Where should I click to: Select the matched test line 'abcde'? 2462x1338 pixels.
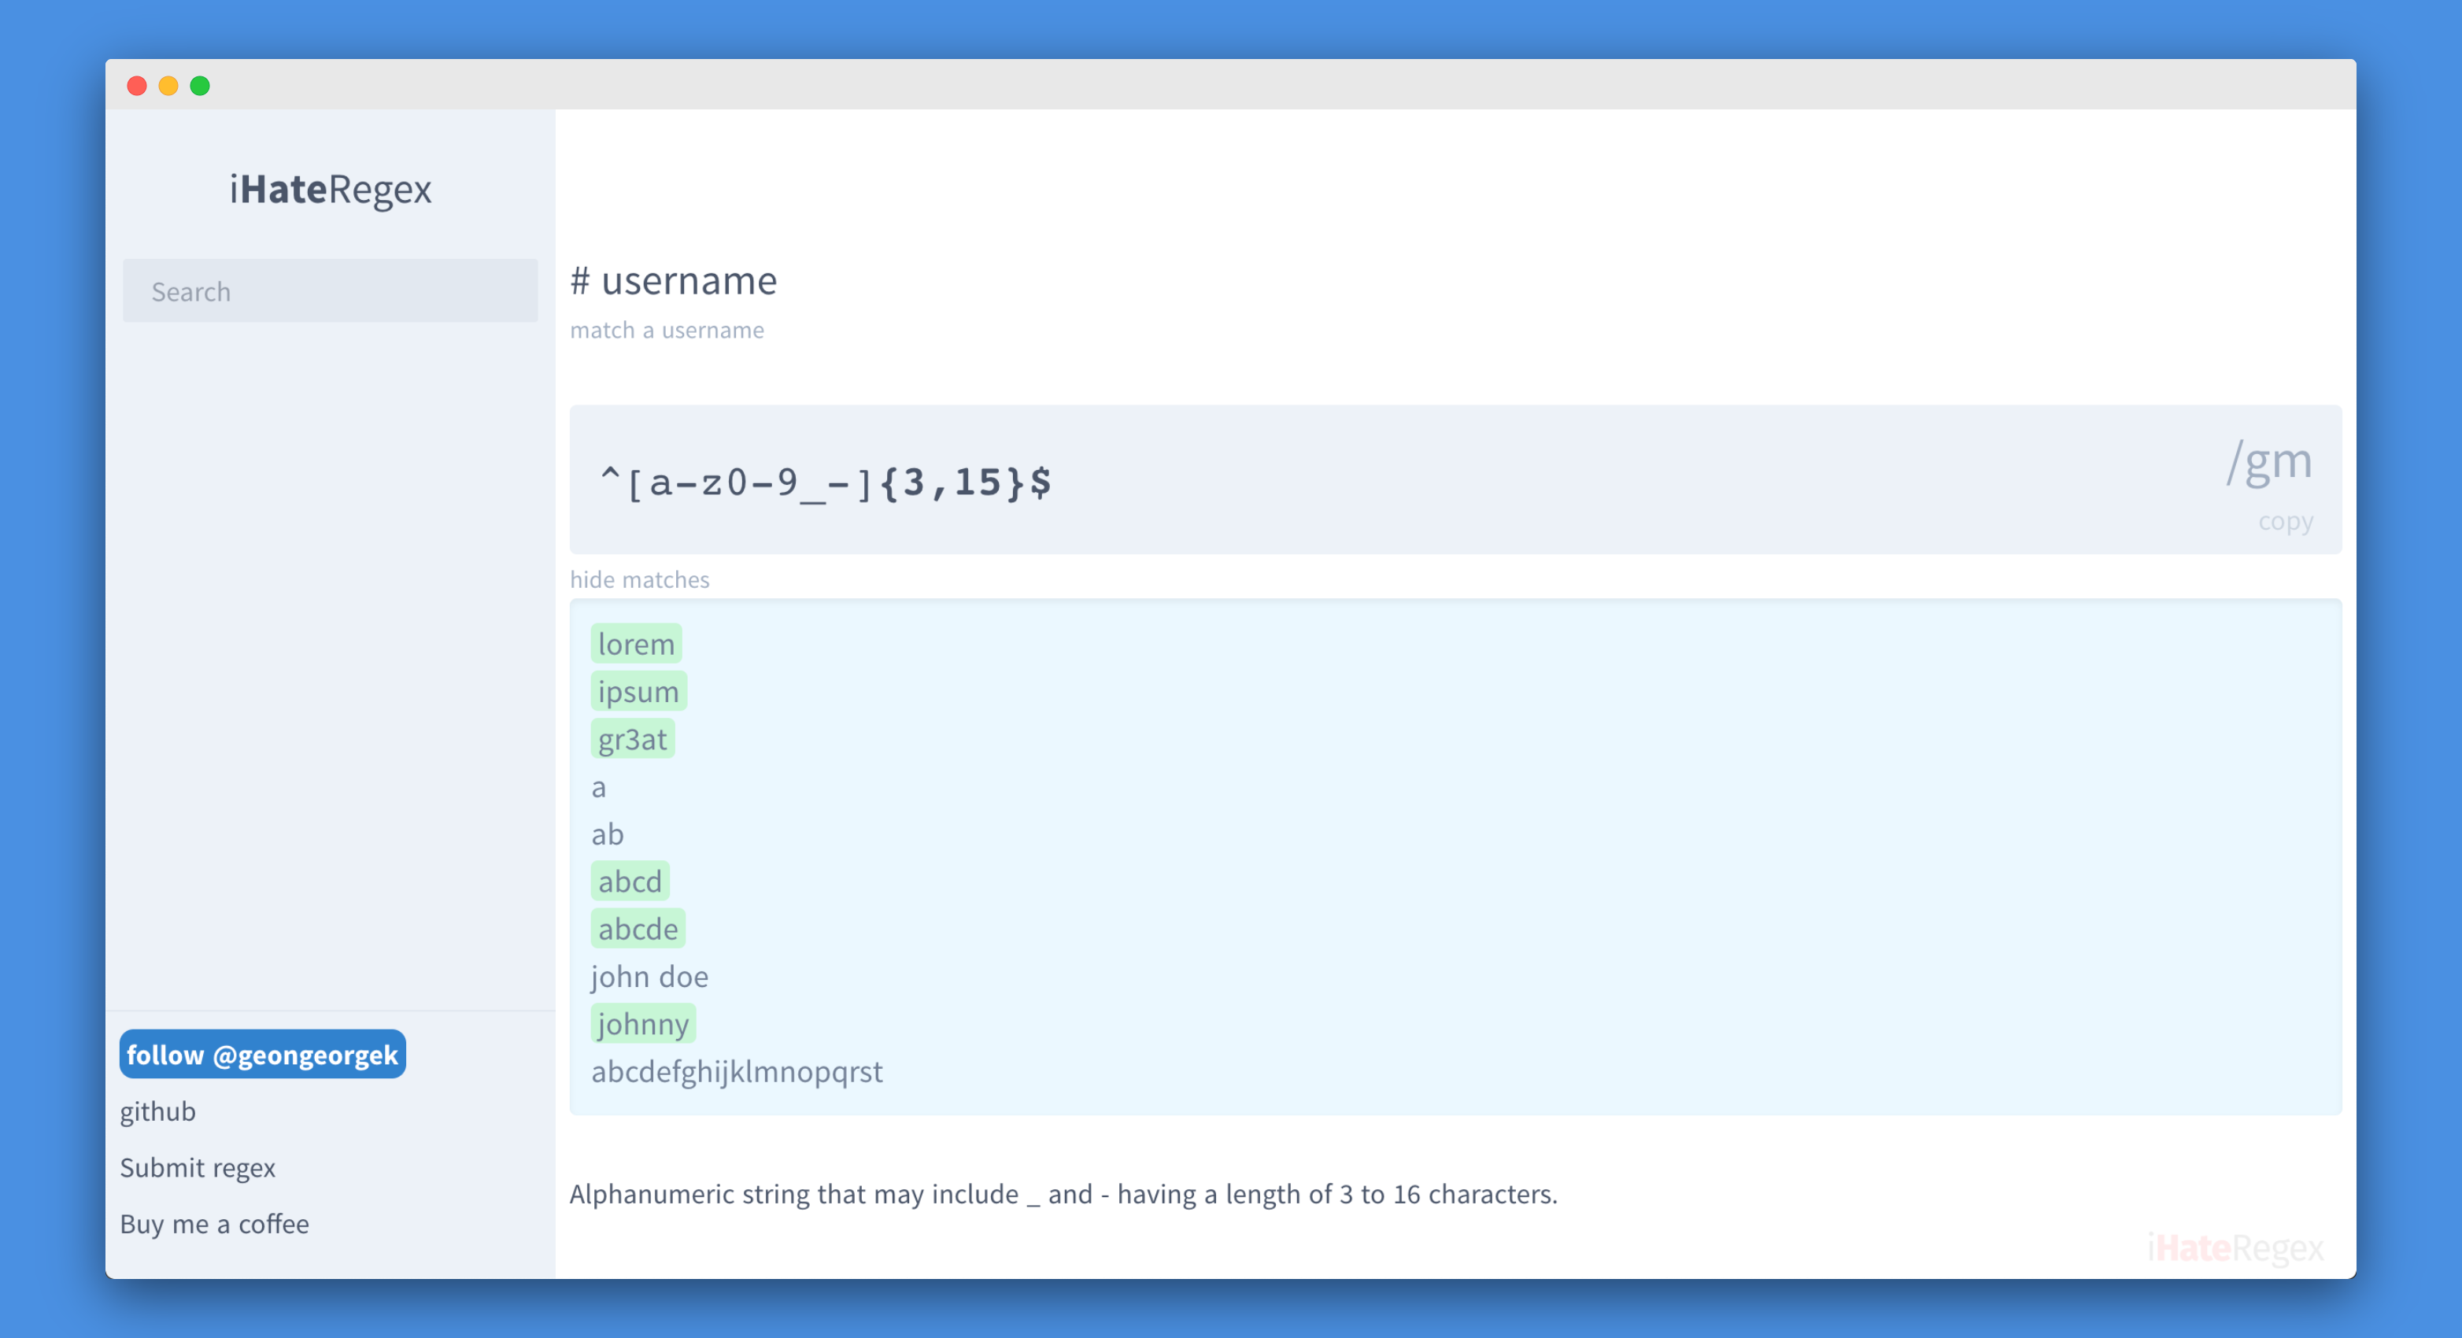coord(638,929)
